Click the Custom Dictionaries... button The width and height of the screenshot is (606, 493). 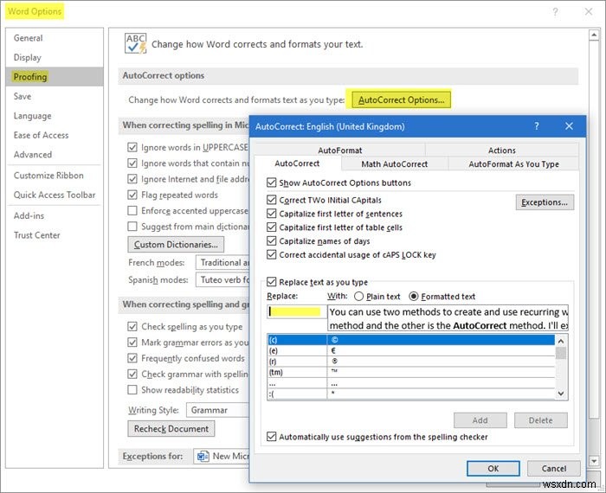(x=176, y=245)
